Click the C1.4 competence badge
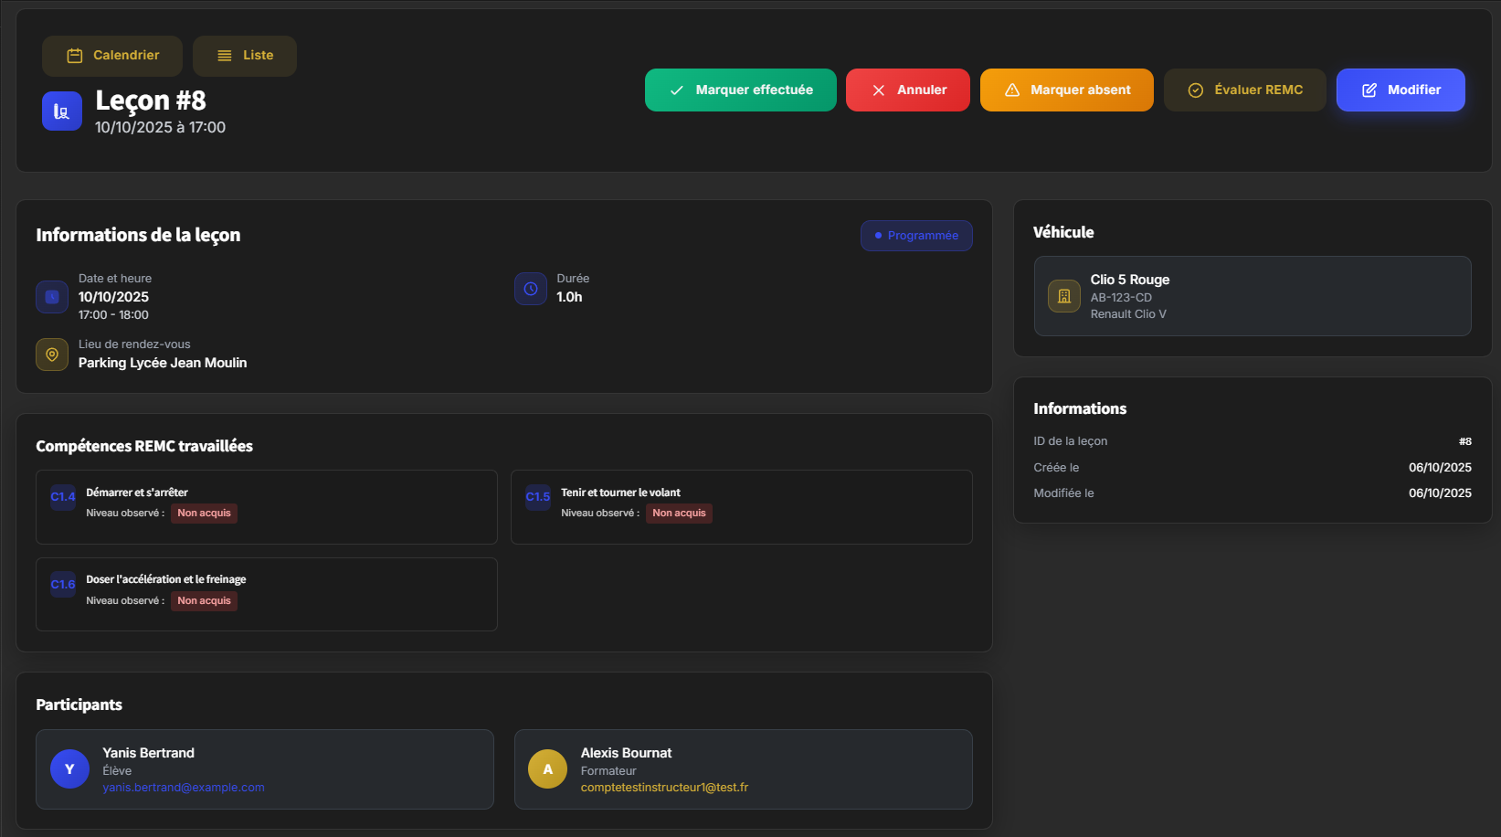Viewport: 1501px width, 837px height. (x=63, y=497)
